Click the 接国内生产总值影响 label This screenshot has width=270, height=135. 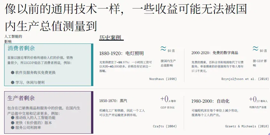coord(168,63)
